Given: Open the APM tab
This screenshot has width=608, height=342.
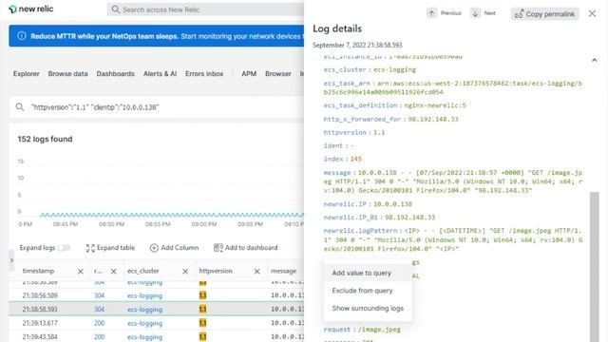Looking at the screenshot, I should (249, 74).
